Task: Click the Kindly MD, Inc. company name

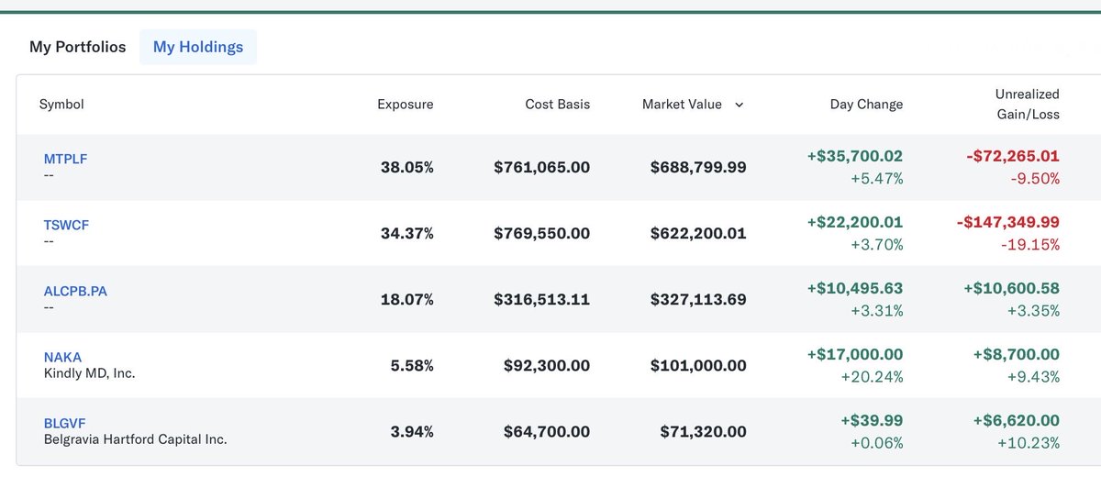Action: tap(89, 373)
